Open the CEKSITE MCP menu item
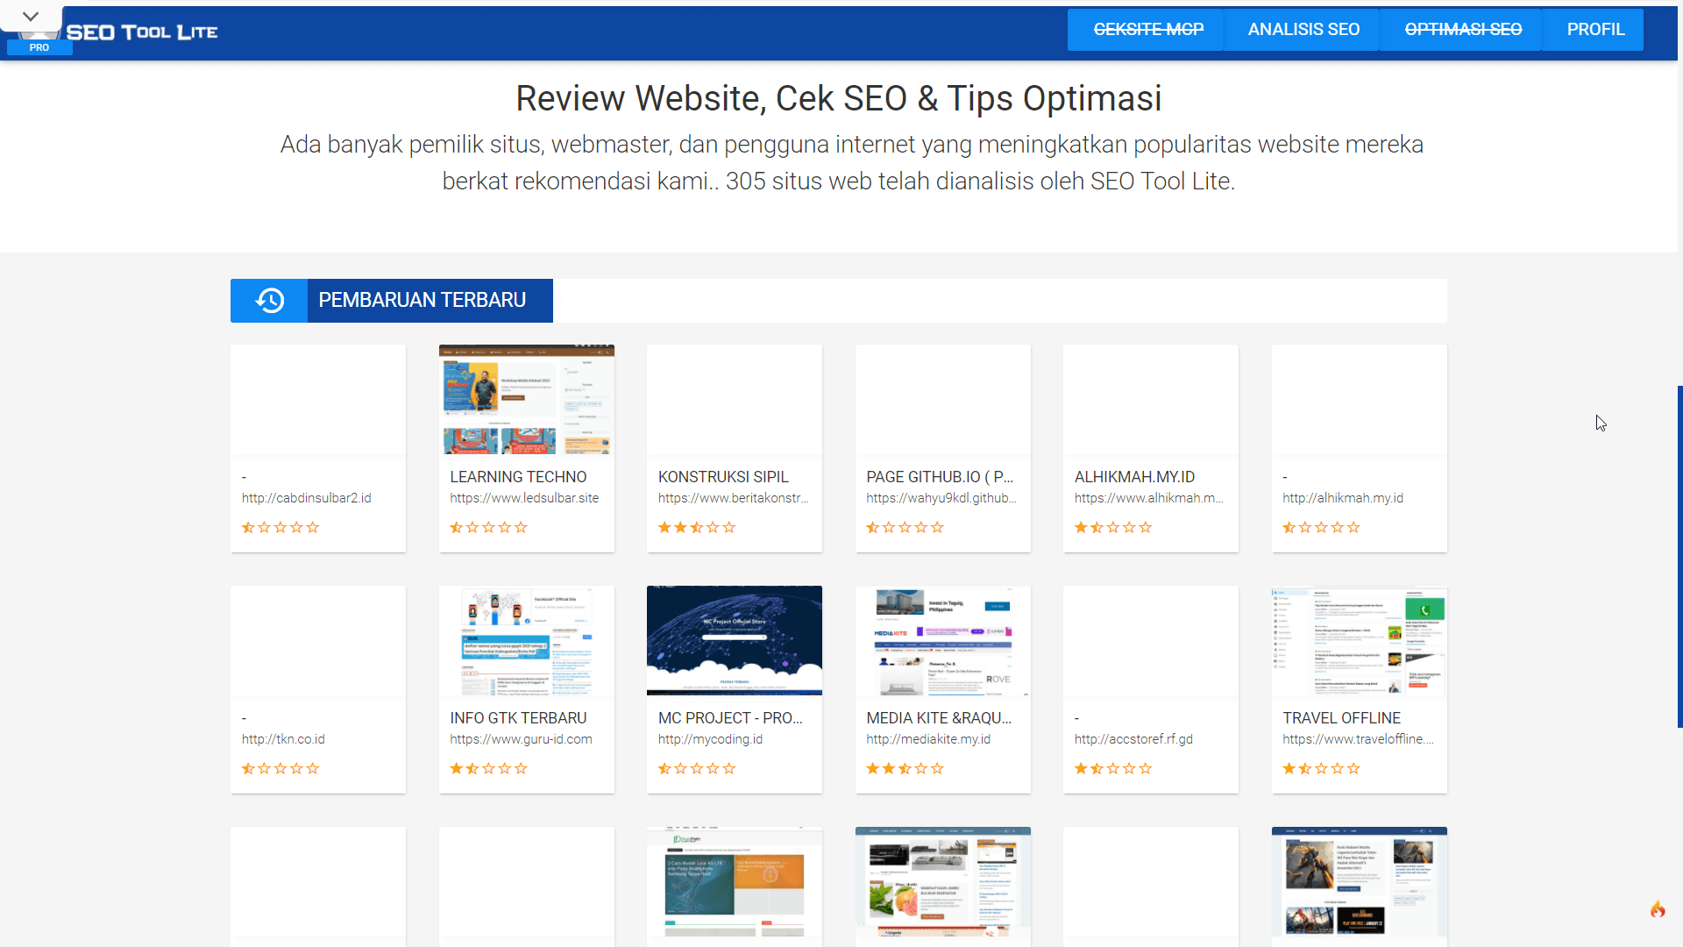The image size is (1683, 947). coord(1147,30)
